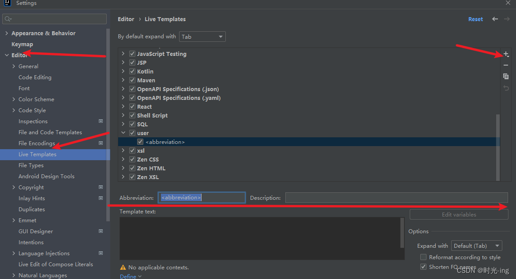Image resolution: width=516 pixels, height=279 pixels.
Task: Uncheck the Kotlin template group checkbox
Action: click(x=132, y=71)
